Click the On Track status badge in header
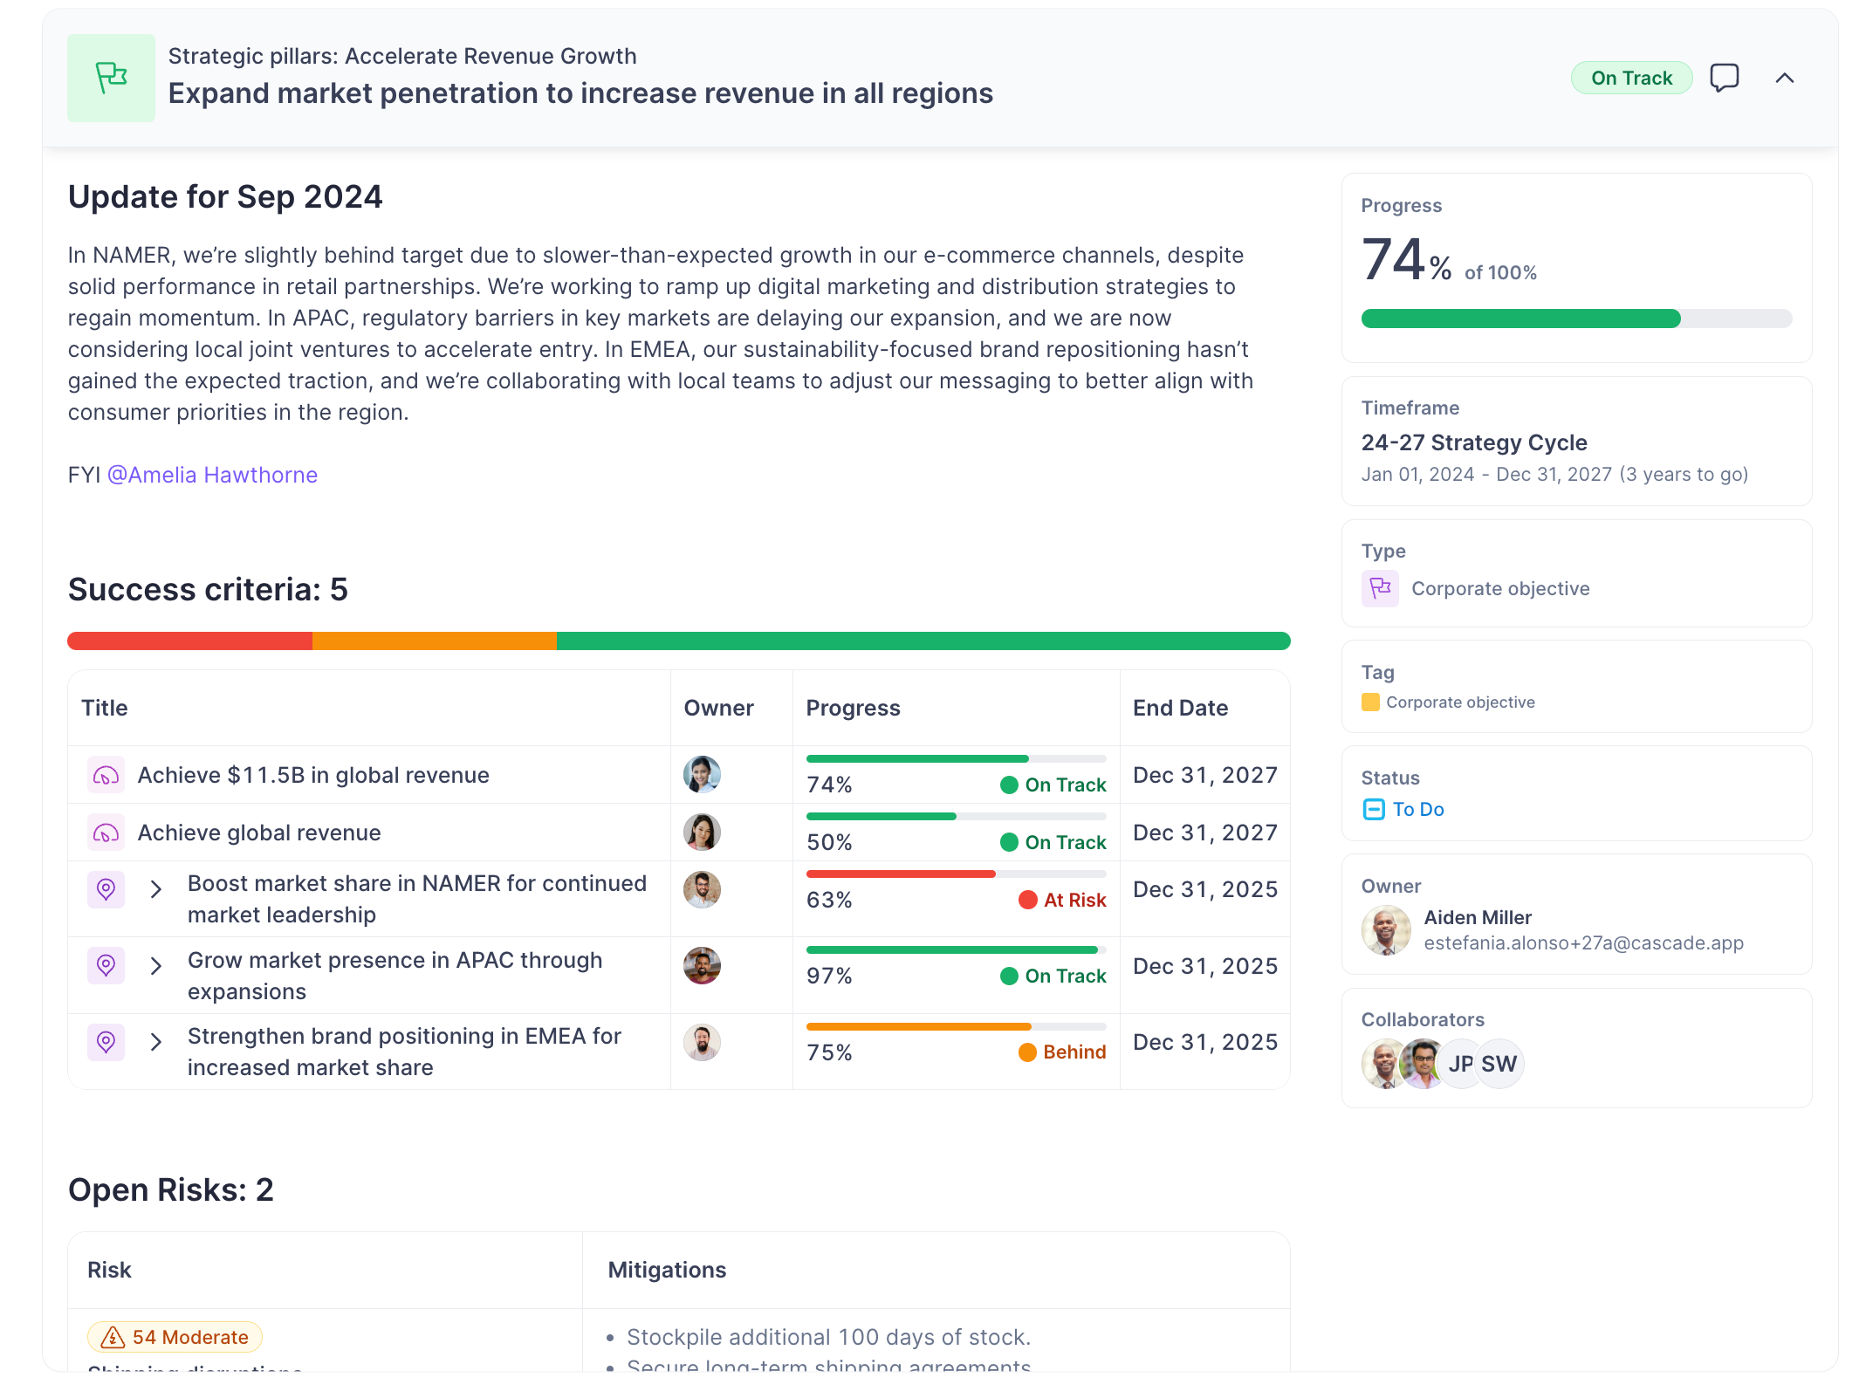Viewport: 1866px width, 1398px height. 1631,78
